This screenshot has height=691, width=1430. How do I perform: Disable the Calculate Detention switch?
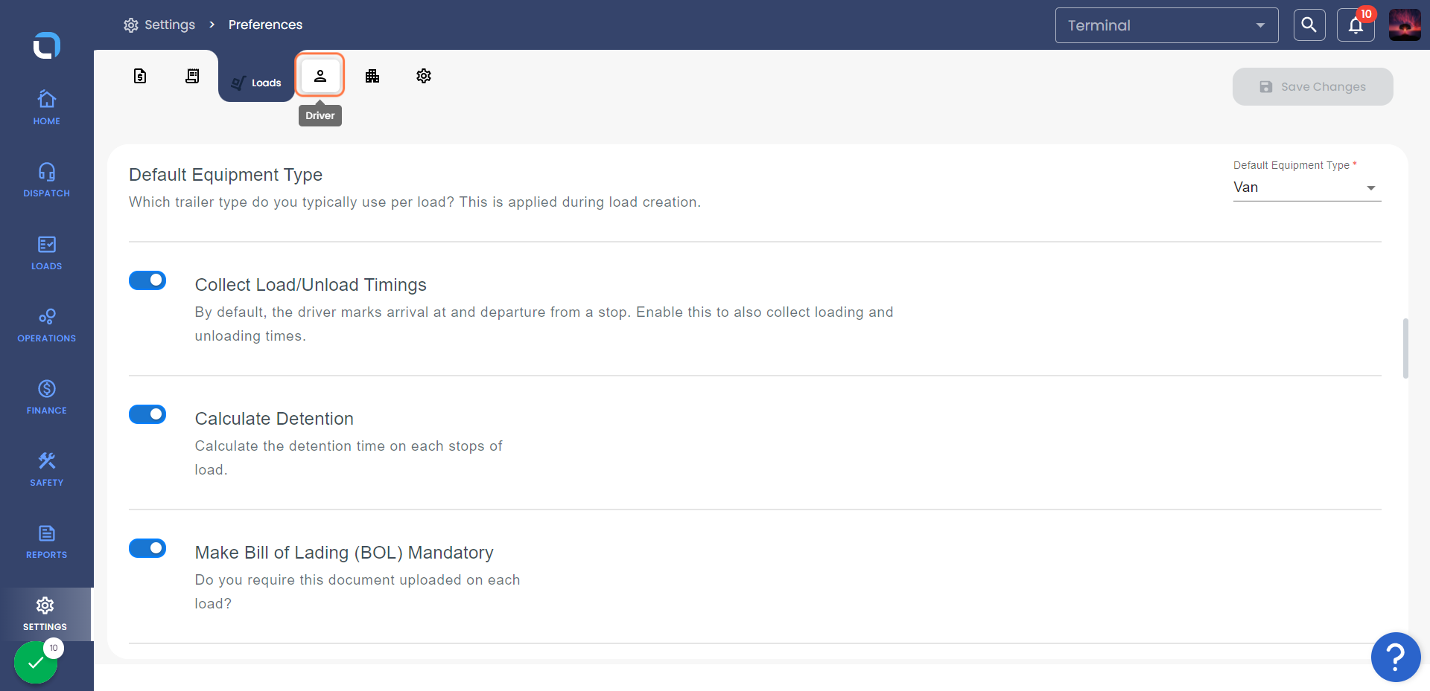pyautogui.click(x=147, y=414)
